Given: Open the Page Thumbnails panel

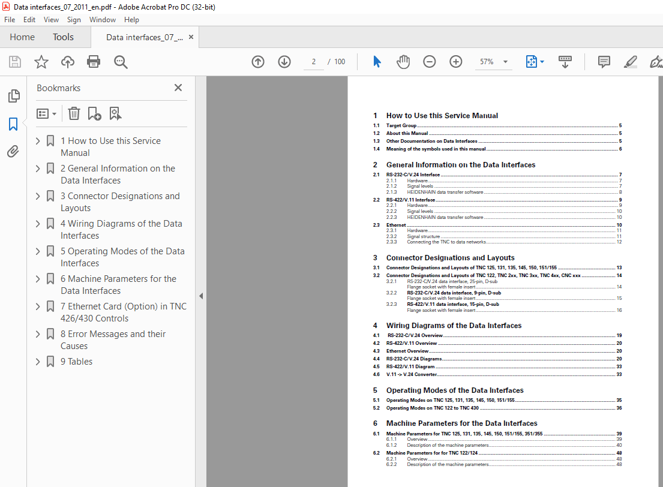Looking at the screenshot, I should coord(13,95).
